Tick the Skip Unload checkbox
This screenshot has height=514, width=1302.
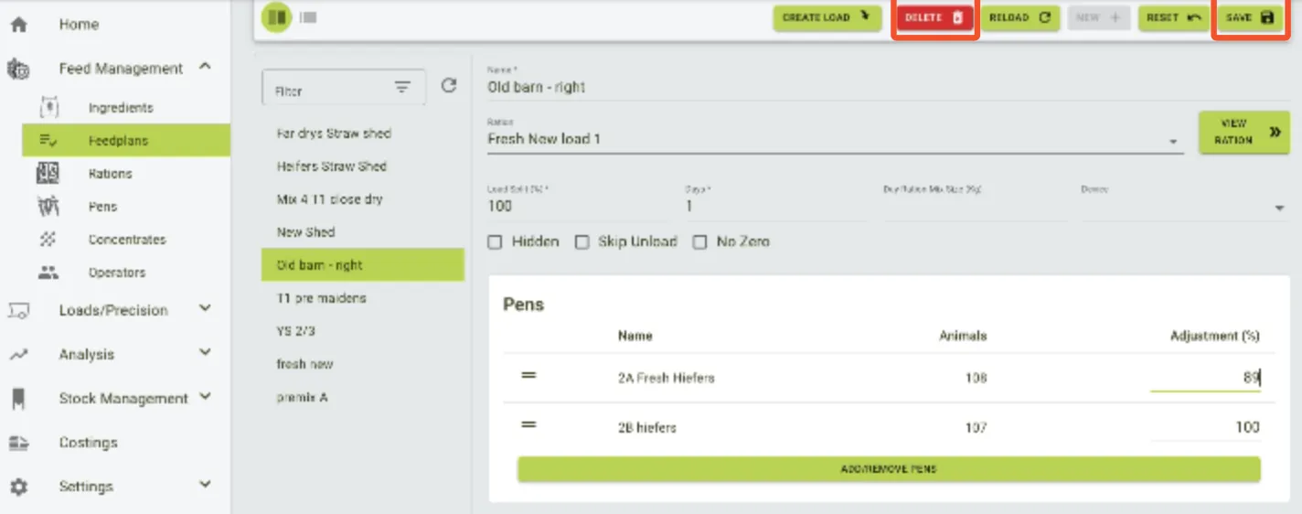coord(582,242)
